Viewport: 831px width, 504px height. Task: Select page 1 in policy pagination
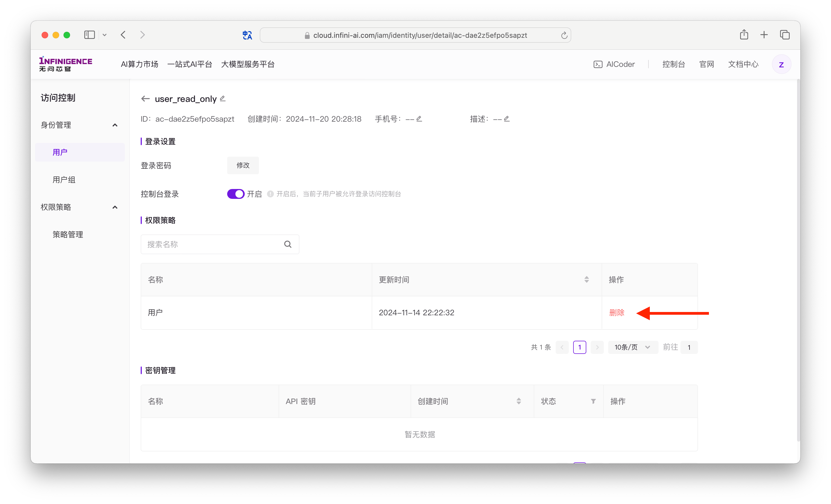point(579,347)
